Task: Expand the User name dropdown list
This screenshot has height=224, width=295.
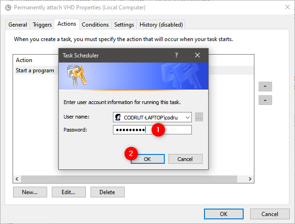Action: click(x=187, y=117)
